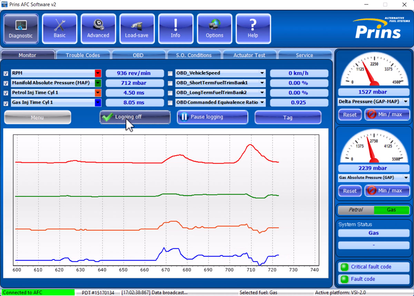Toggle the Petrol Inj Time Cyl 1 checkbox
414x296 pixels.
pos(6,93)
